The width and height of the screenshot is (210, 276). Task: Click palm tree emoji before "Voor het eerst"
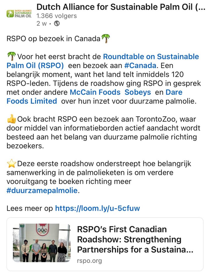point(11,56)
